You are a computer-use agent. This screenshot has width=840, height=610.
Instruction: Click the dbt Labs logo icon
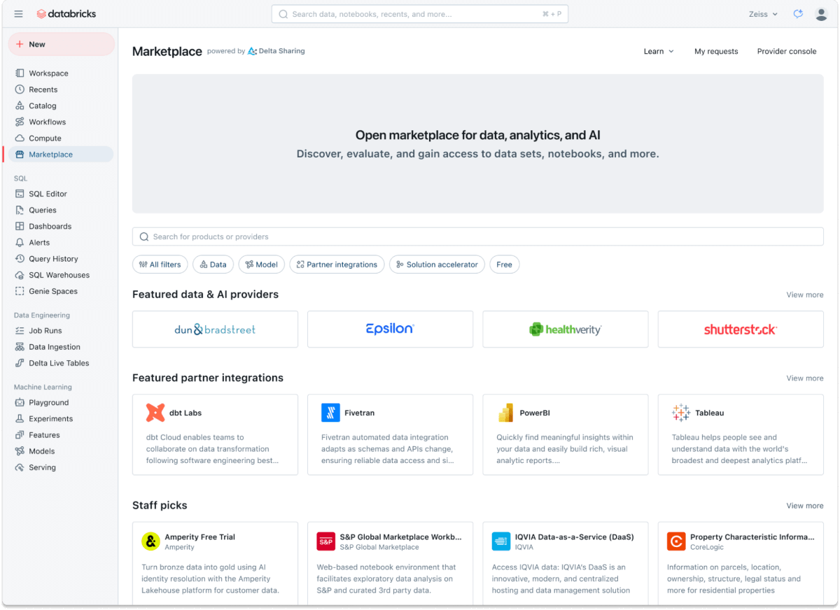click(155, 413)
